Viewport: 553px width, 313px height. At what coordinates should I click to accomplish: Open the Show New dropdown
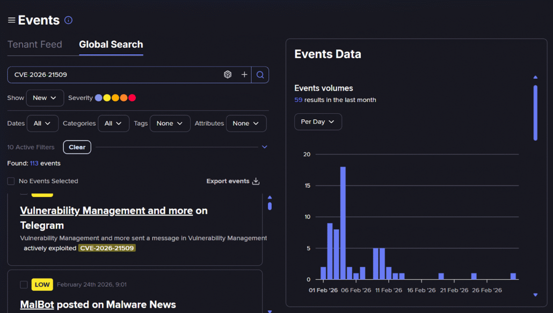[45, 98]
